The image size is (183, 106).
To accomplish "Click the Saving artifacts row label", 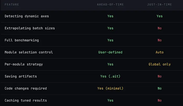I will click(20, 76).
